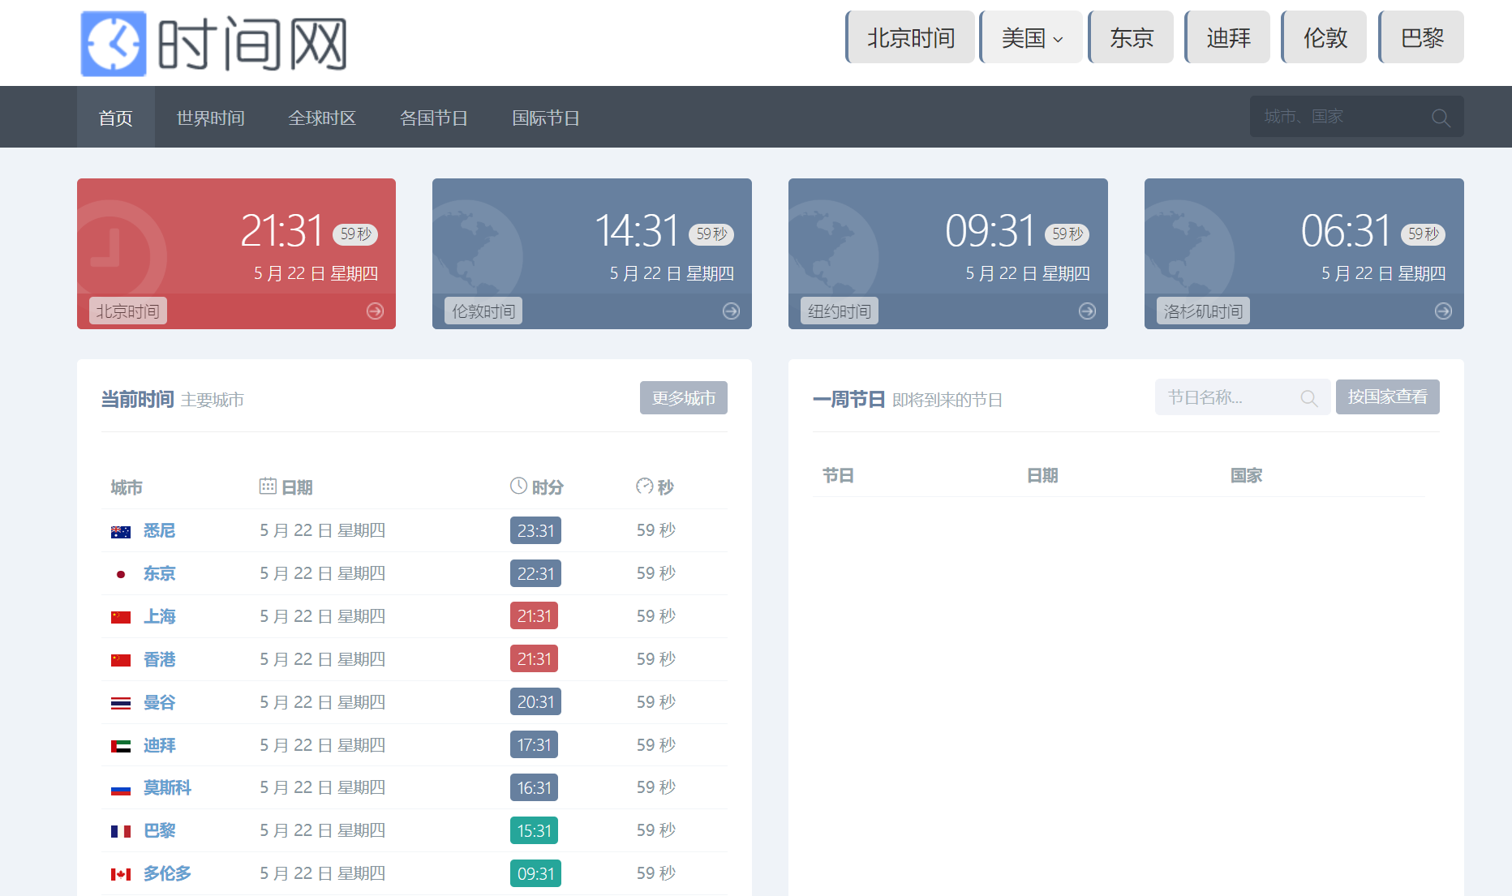Open the 世界时间 navigation tab
Viewport: 1512px width, 896px height.
click(x=210, y=118)
